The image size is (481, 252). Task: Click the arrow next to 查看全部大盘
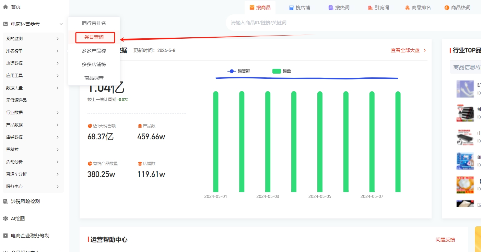click(425, 50)
